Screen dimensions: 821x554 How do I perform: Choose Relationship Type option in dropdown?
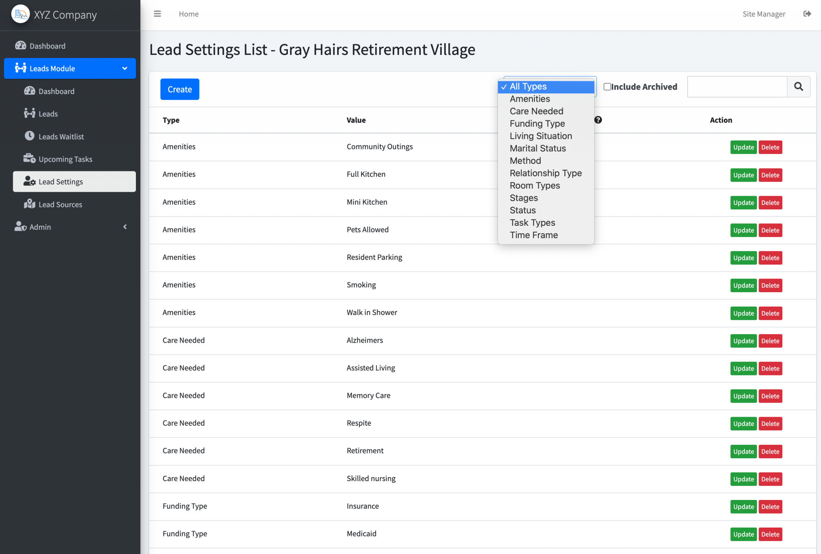tap(546, 173)
